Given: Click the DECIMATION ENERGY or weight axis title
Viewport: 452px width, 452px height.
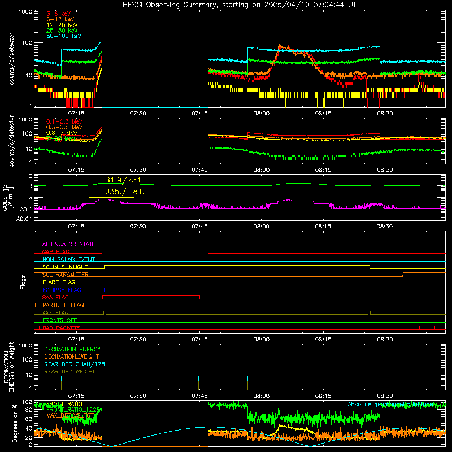Looking at the screenshot, I should point(9,367).
